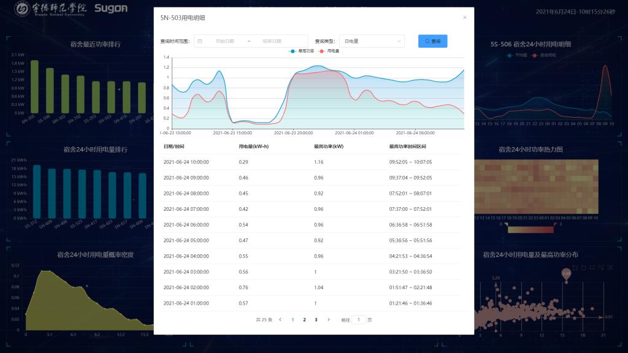Click the start date 开始日期 input

224,41
